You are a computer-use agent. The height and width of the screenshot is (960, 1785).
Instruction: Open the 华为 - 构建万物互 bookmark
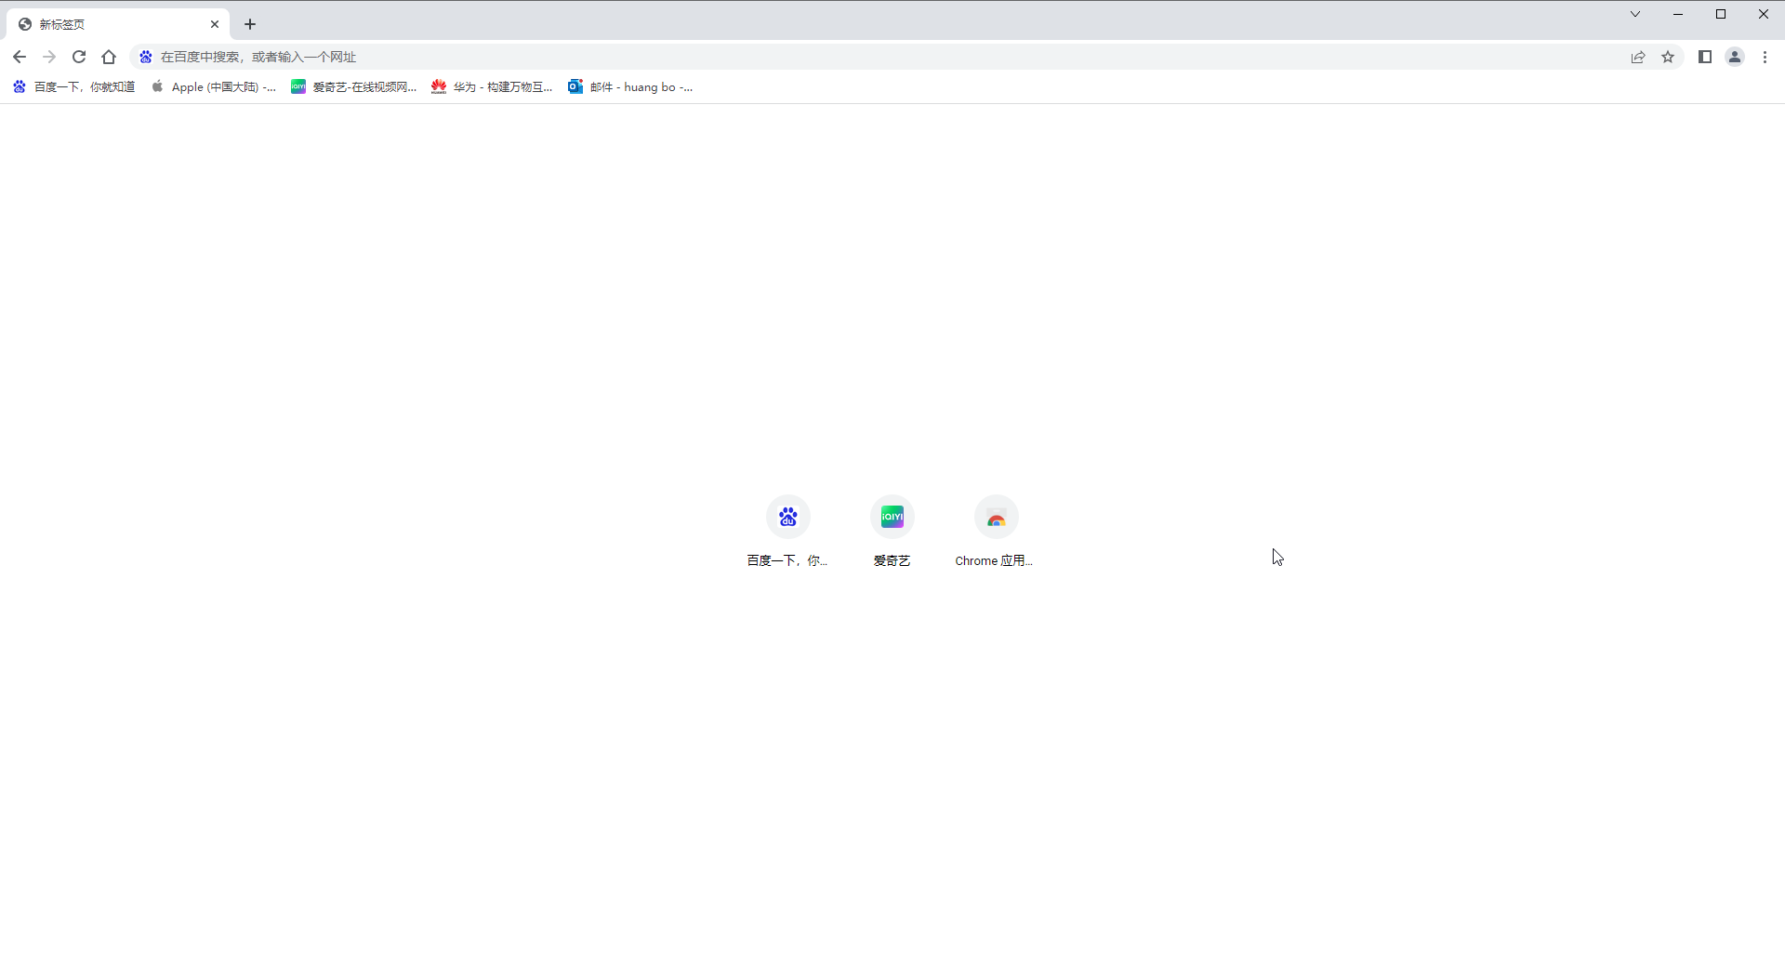point(492,86)
